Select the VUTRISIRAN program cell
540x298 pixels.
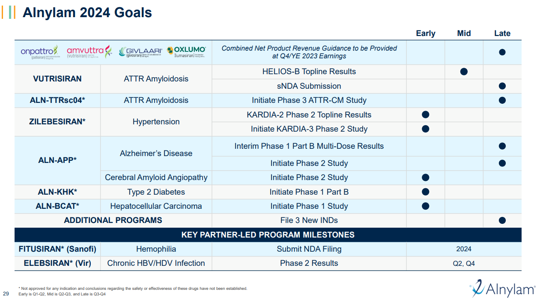click(x=57, y=79)
